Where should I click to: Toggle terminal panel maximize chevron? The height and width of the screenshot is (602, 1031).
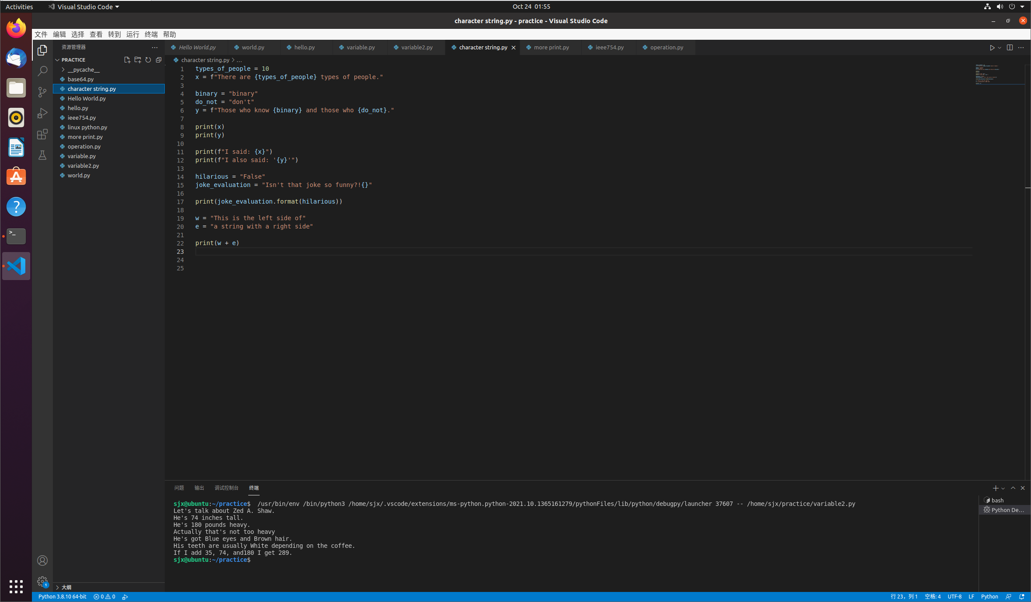click(1013, 488)
